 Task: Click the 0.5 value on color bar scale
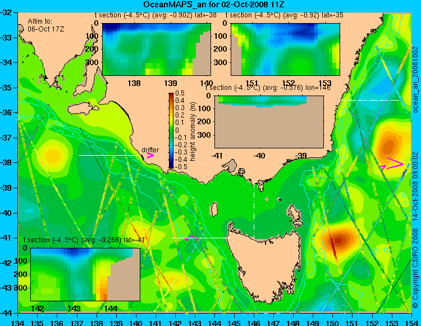coord(180,93)
